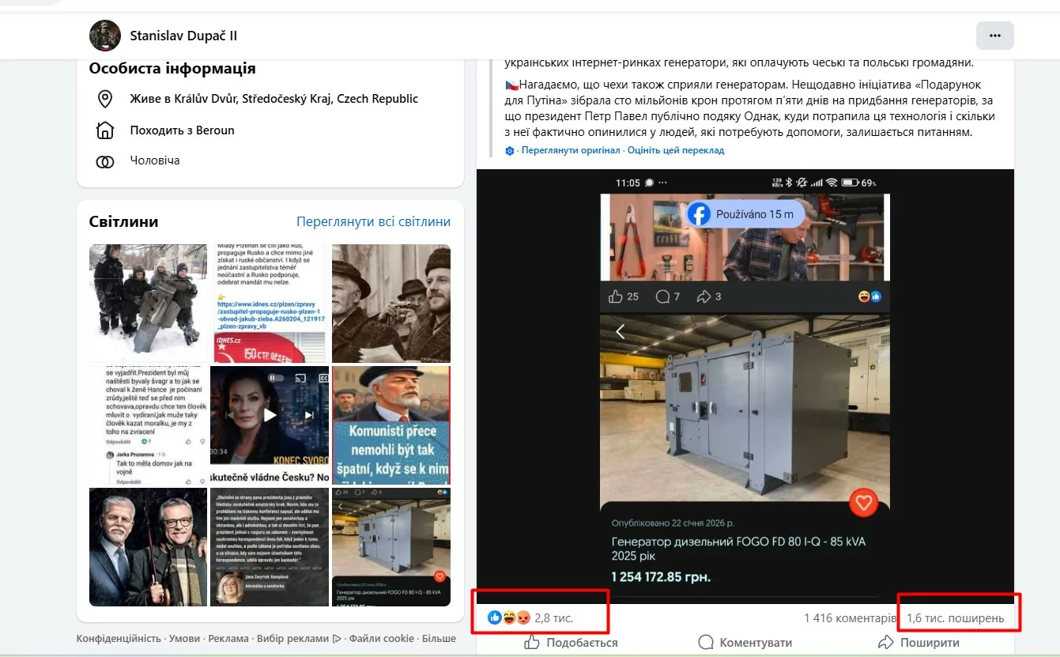Image resolution: width=1060 pixels, height=657 pixels.
Task: Click Stanislav Dupač II profile avatar
Action: pos(105,36)
